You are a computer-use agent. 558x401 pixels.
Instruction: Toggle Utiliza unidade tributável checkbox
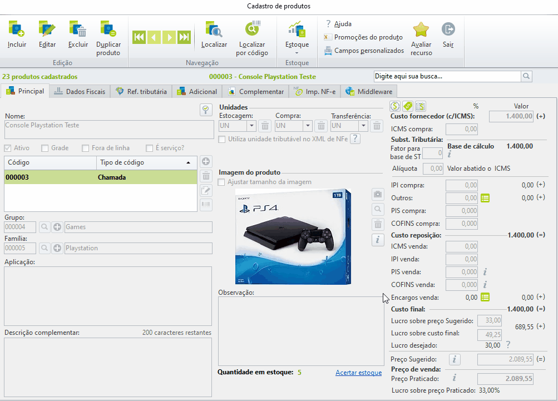pos(222,139)
